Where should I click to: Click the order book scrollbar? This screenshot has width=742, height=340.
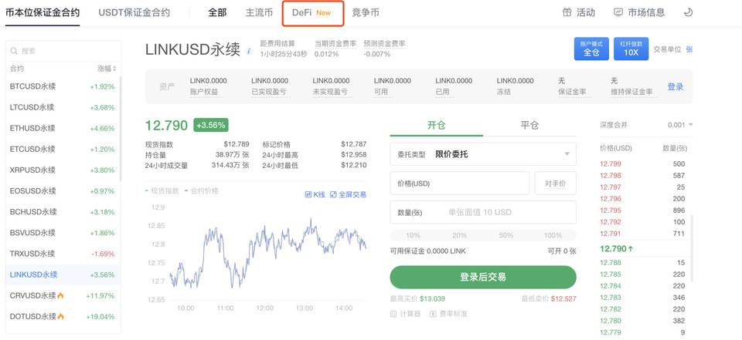[x=691, y=249]
